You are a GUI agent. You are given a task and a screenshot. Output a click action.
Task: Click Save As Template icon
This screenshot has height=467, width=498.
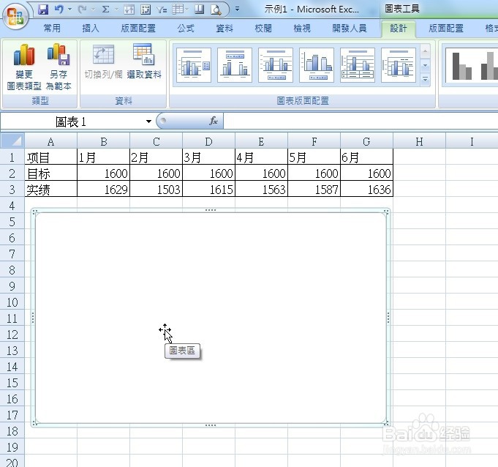[59, 67]
